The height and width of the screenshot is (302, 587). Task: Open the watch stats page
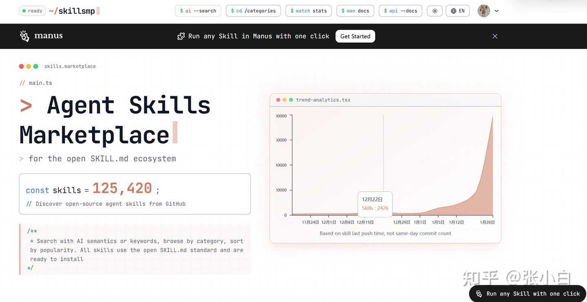tap(309, 11)
